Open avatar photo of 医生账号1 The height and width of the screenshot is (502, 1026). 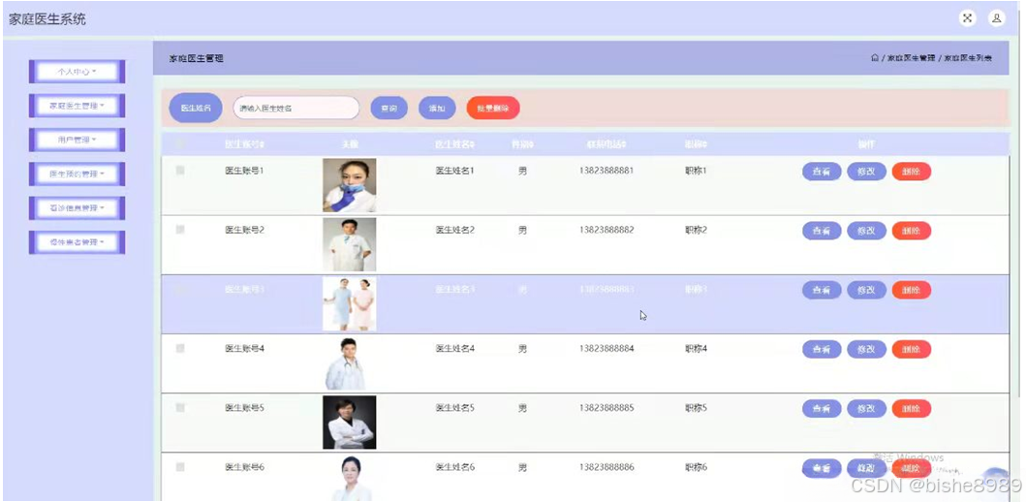(x=350, y=185)
